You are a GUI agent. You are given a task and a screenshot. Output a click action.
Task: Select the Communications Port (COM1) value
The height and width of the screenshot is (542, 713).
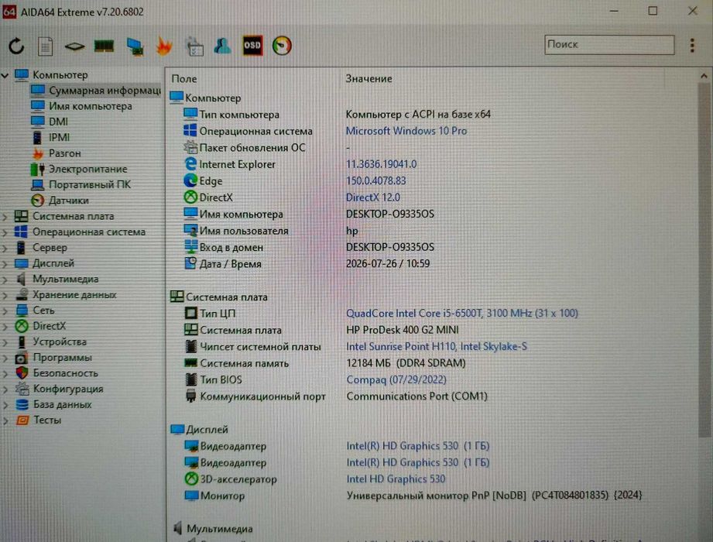pyautogui.click(x=416, y=396)
